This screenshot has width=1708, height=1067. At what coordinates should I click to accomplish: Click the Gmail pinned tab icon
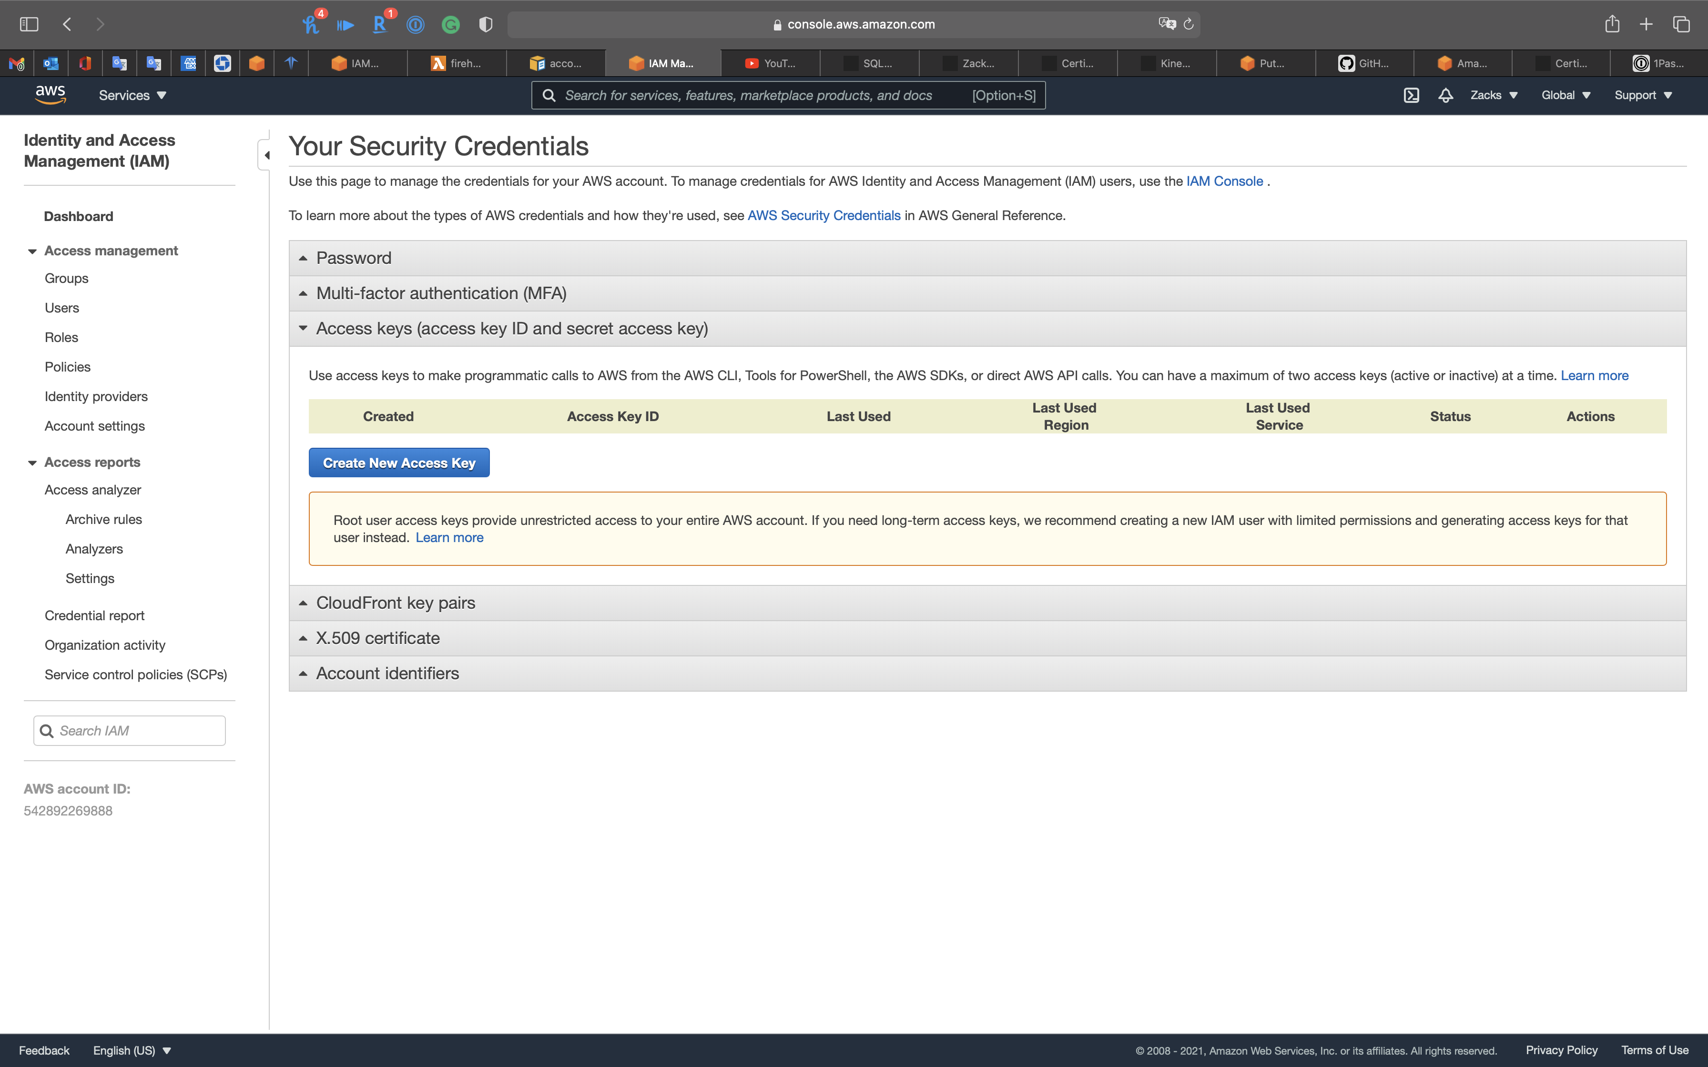[16, 63]
